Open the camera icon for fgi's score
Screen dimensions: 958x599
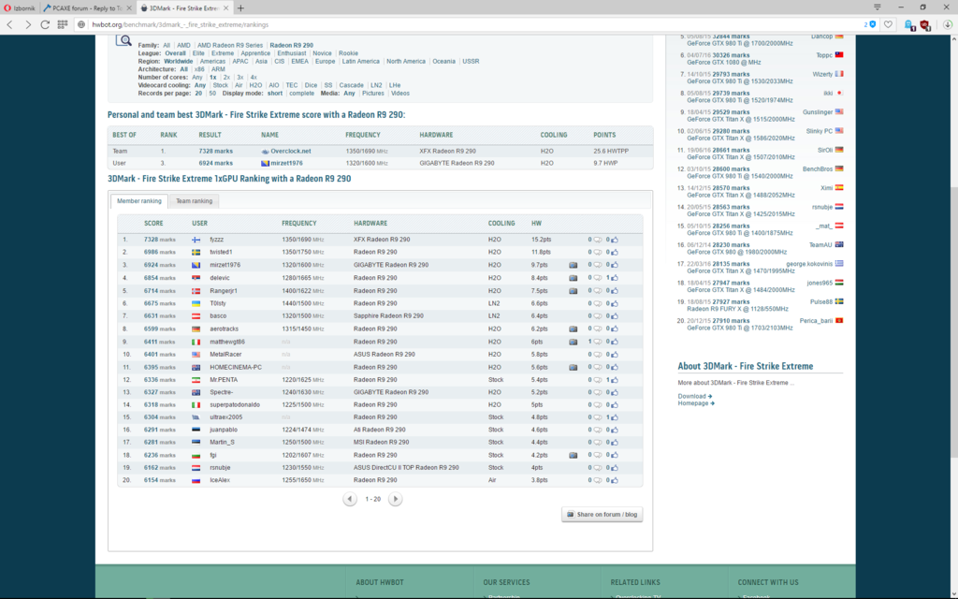point(573,456)
